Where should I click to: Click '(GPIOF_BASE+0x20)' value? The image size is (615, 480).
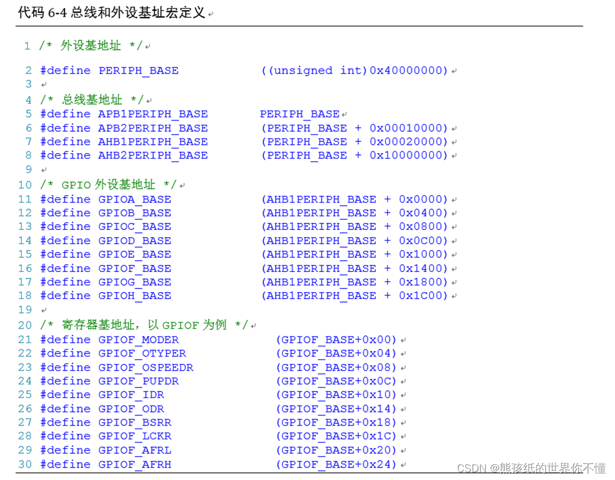pyautogui.click(x=336, y=450)
